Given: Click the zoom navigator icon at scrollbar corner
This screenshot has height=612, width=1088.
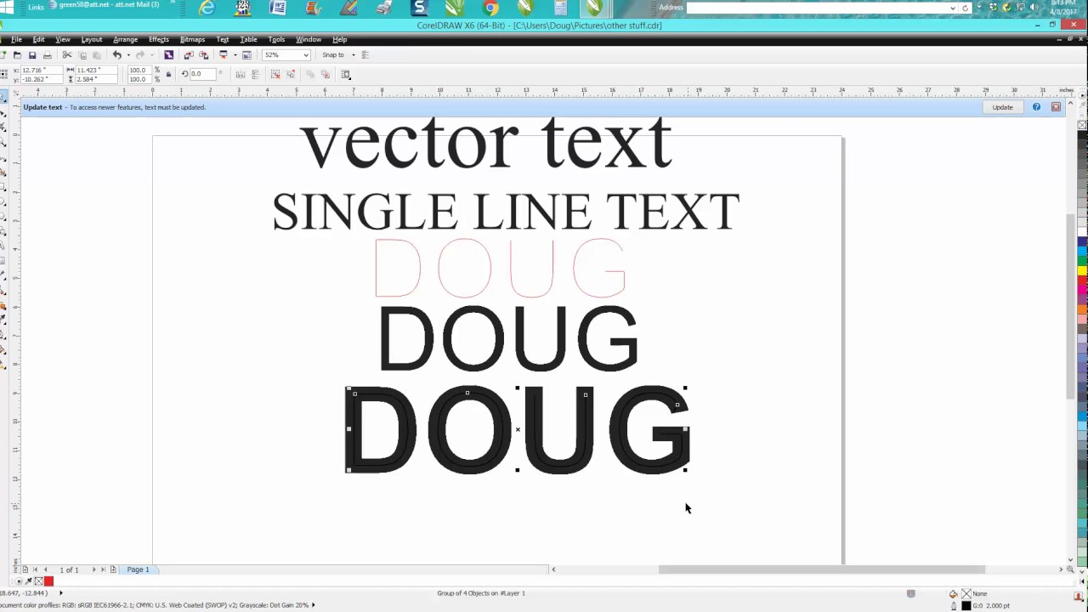Looking at the screenshot, I should [1070, 569].
